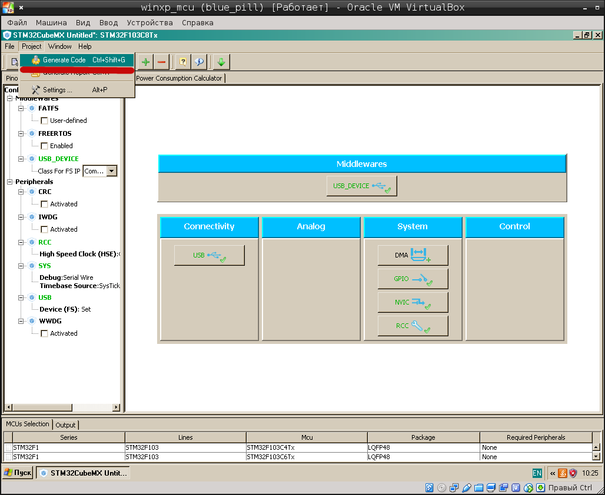Enable FATFS User-defined checkbox
This screenshot has width=605, height=495.
tap(44, 121)
